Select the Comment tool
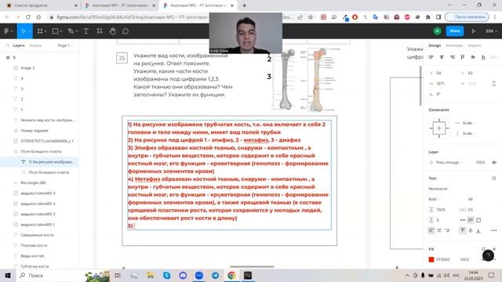 click(125, 31)
